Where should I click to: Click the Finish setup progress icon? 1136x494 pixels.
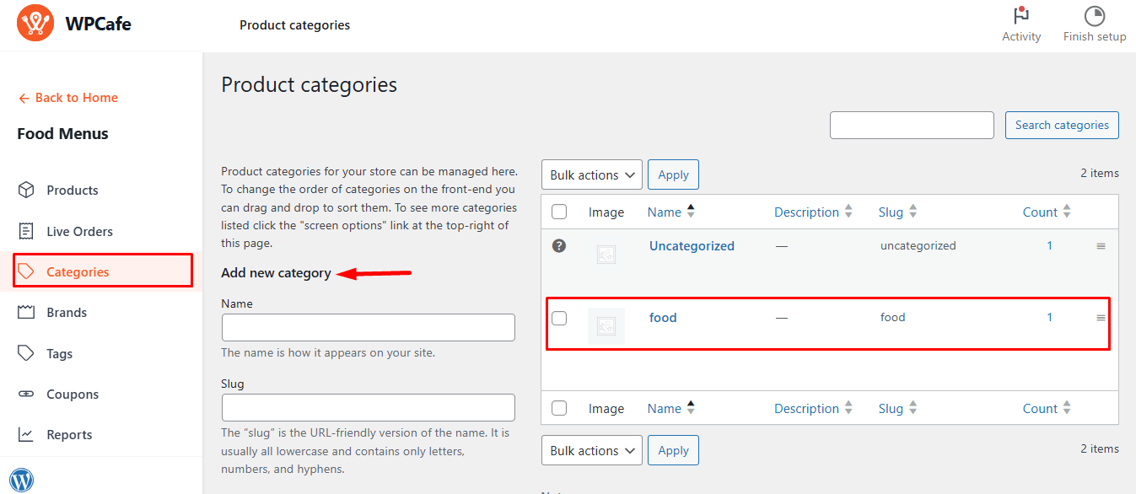pyautogui.click(x=1094, y=16)
